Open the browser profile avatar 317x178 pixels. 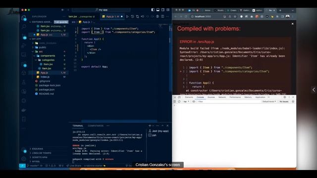coord(288,16)
